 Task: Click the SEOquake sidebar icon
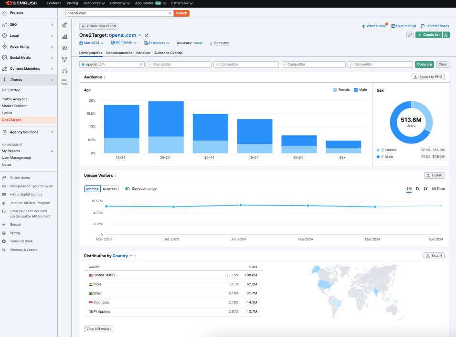[x=4, y=186]
